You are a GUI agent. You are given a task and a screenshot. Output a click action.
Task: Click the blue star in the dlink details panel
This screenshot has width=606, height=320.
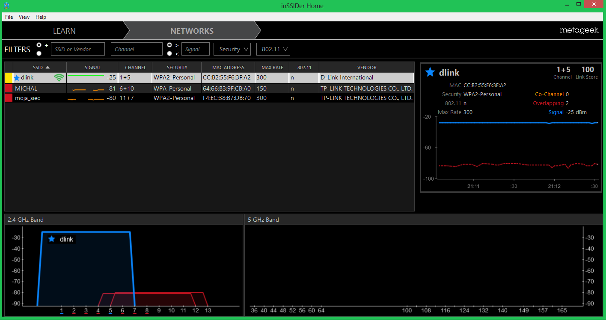point(430,72)
